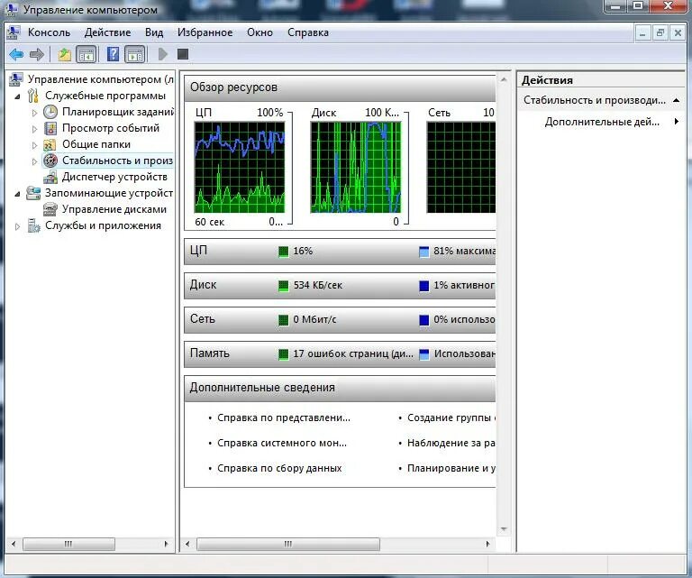Screen dimensions: 692x578
Task: Open Наблюдение за ра... link
Action: tap(451, 443)
